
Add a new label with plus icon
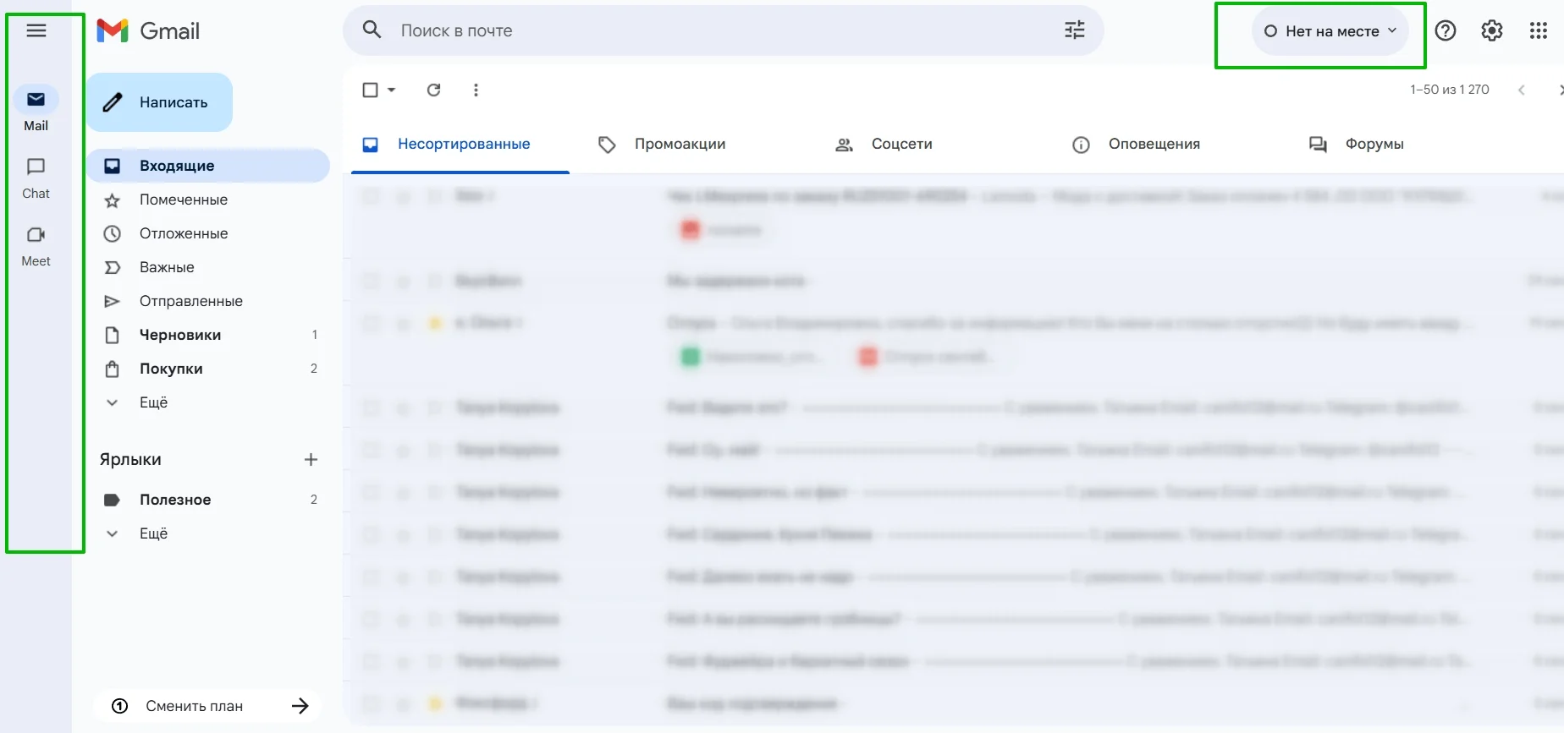(311, 459)
